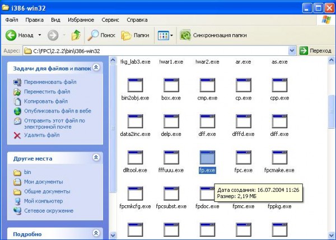Collapse the Подробно panel
Screen dimensions: 336x240
pos(96,233)
